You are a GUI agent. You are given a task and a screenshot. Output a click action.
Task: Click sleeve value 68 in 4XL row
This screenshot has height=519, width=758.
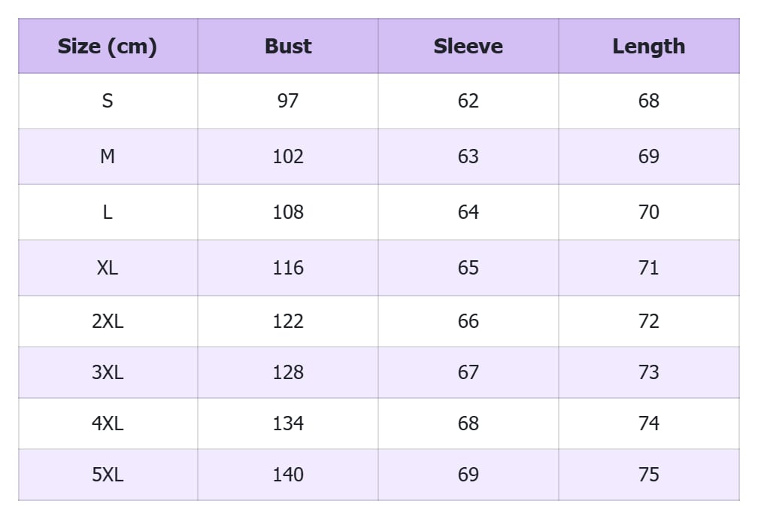[x=468, y=423]
